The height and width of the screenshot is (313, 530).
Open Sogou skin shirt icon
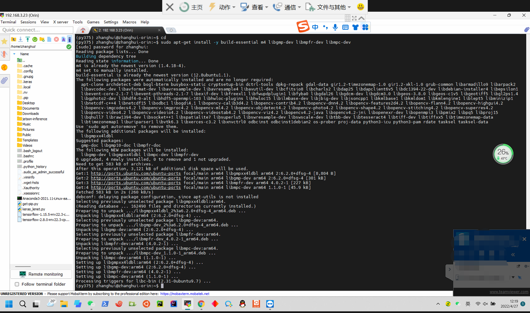tap(355, 27)
